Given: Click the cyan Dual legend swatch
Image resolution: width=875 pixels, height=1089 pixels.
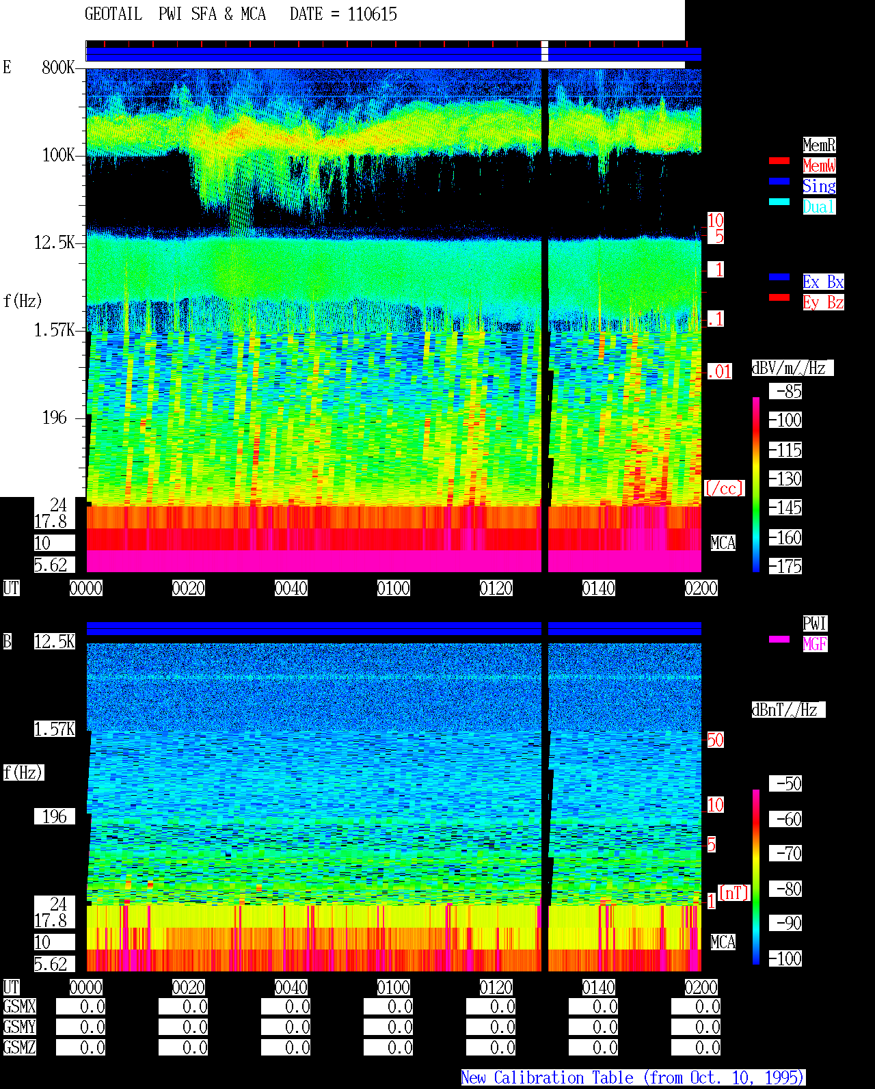Looking at the screenshot, I should [779, 202].
